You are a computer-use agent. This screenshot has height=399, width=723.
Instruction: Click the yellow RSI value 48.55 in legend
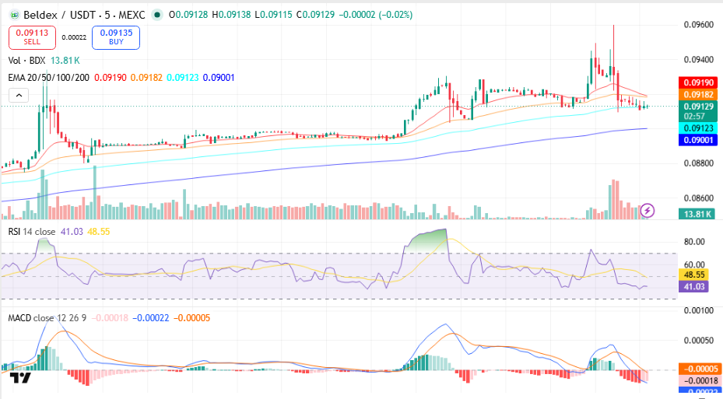(99, 231)
